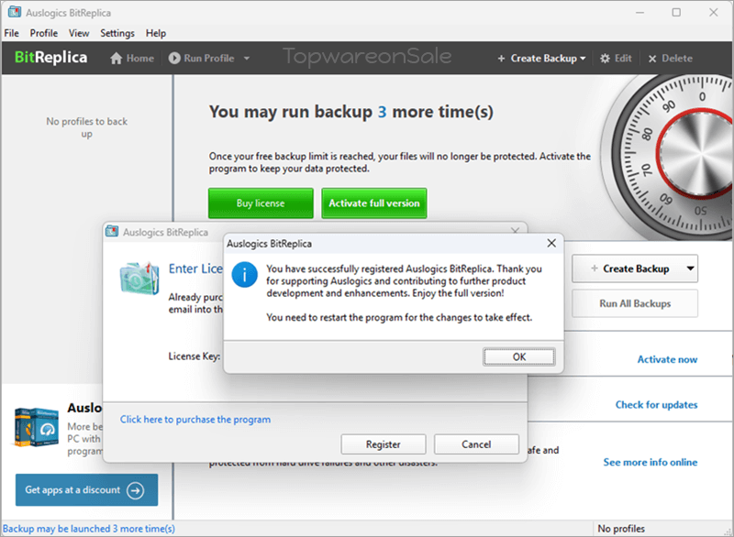Click the BitReplica logo in the toolbar

coord(51,58)
